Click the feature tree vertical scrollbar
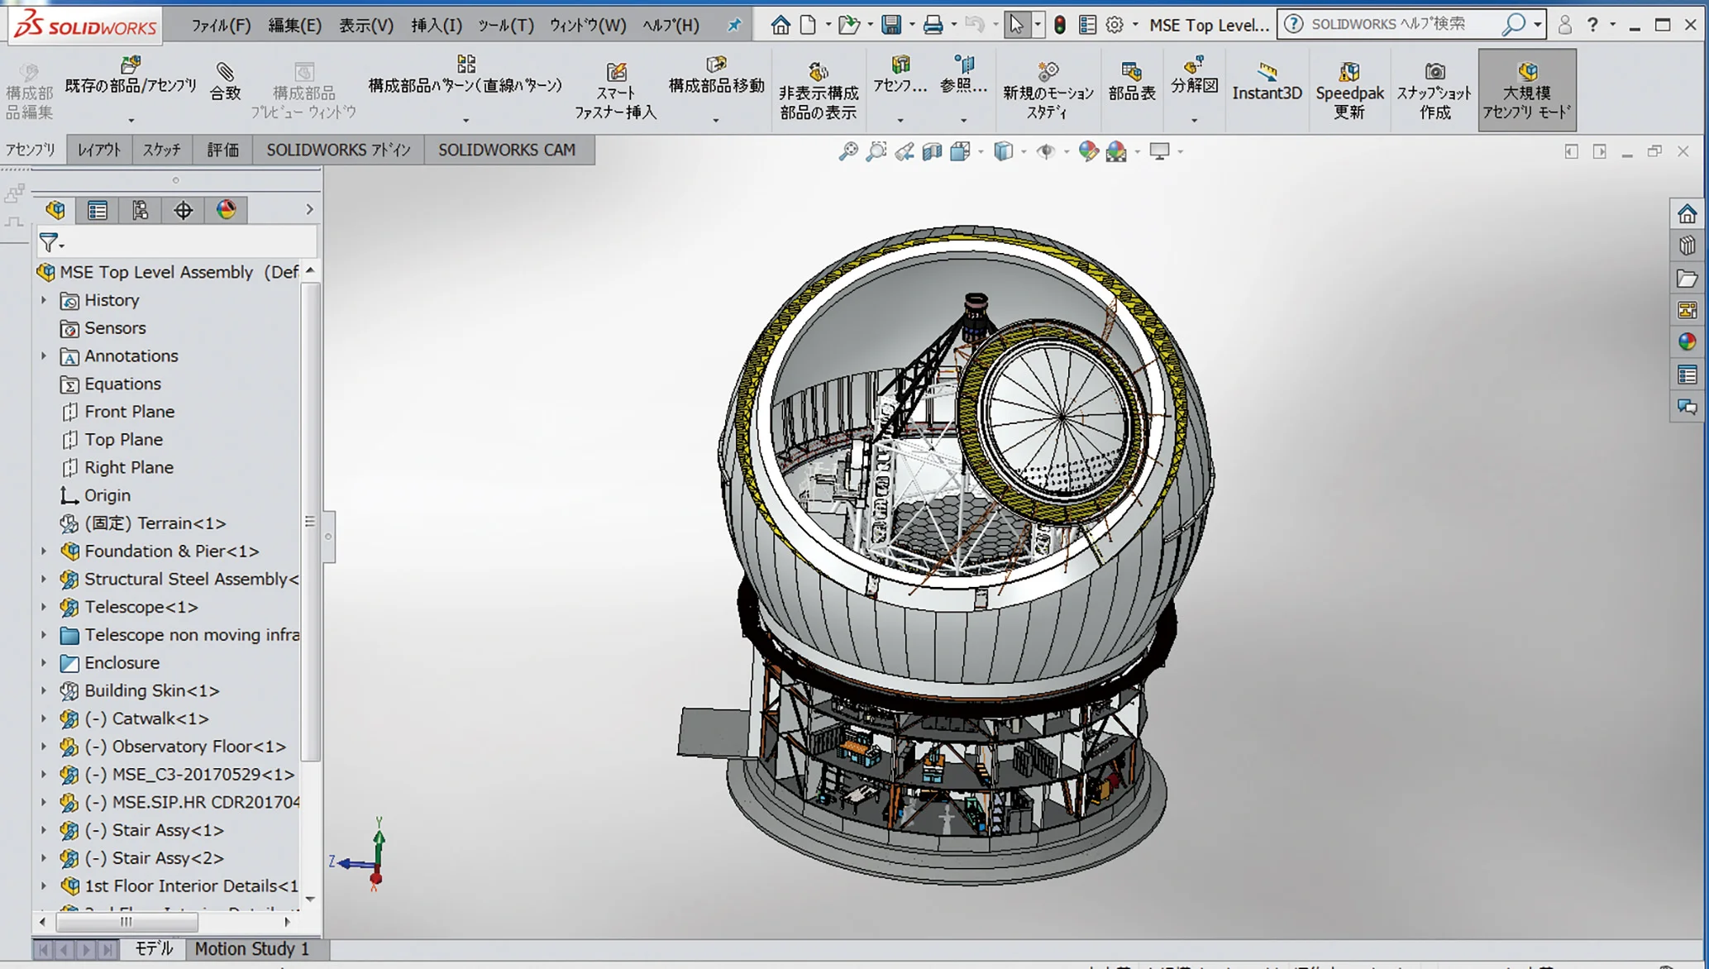 310,521
